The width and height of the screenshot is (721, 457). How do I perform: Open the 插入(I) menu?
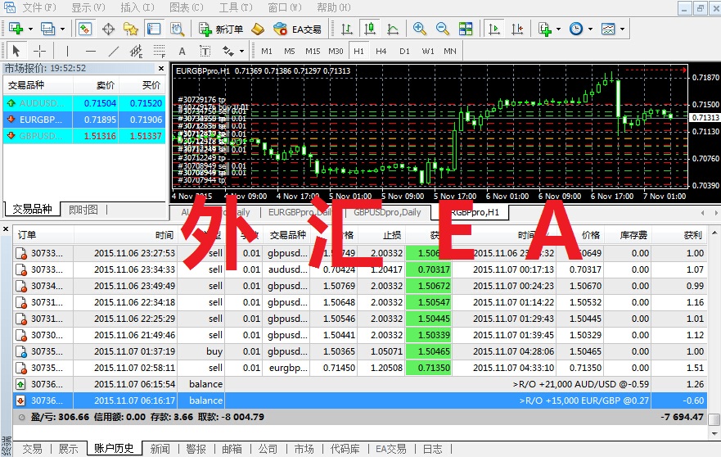click(x=137, y=7)
